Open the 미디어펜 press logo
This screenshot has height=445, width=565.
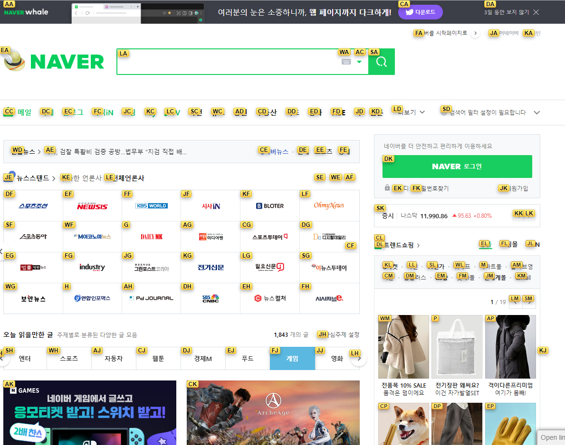[211, 237]
